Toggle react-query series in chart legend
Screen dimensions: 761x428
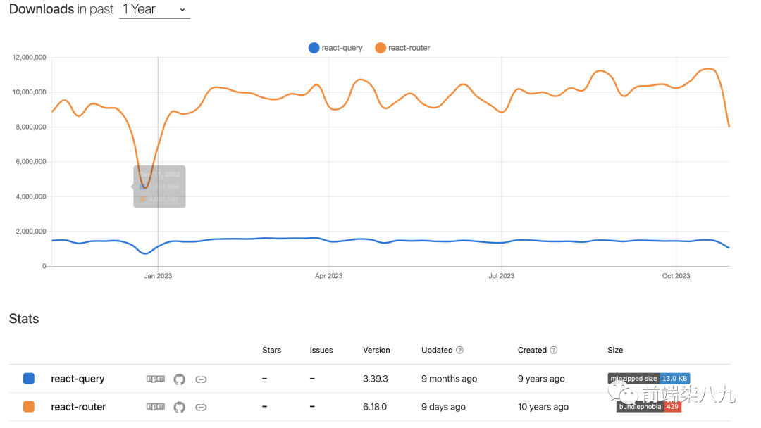click(335, 47)
